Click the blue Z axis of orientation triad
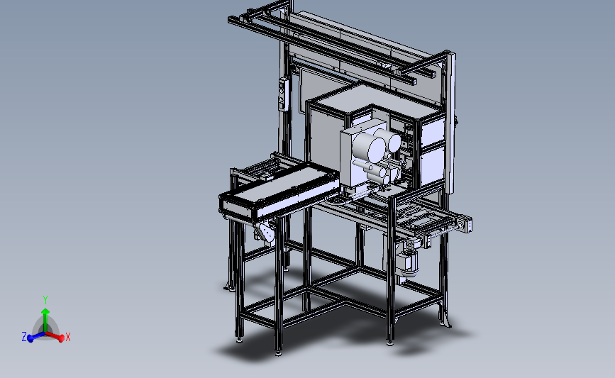The height and width of the screenshot is (378, 615). click(36, 336)
